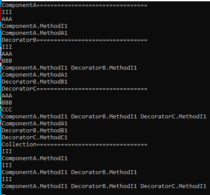This screenshot has width=210, height=195.
Task: Select AAA line in the DecoratorC section
Action: [x=7, y=96]
